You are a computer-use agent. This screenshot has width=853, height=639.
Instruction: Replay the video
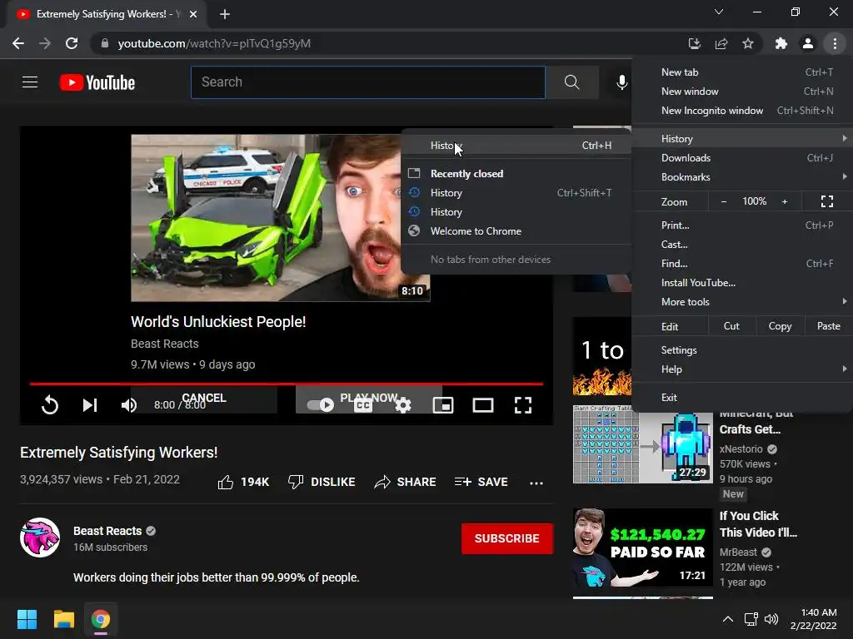click(x=49, y=405)
